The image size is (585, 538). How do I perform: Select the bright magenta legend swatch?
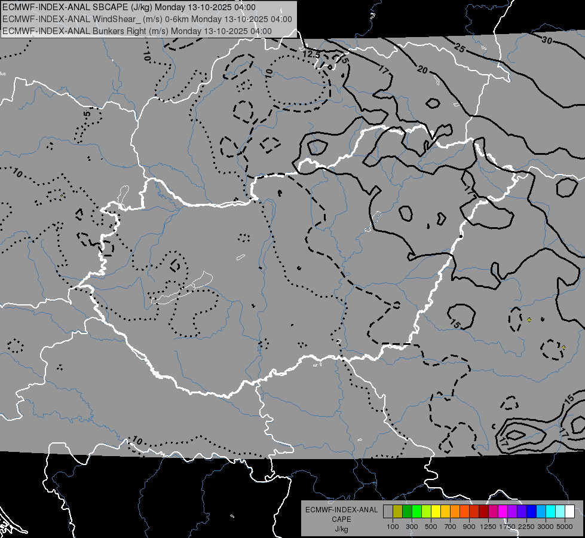click(503, 511)
